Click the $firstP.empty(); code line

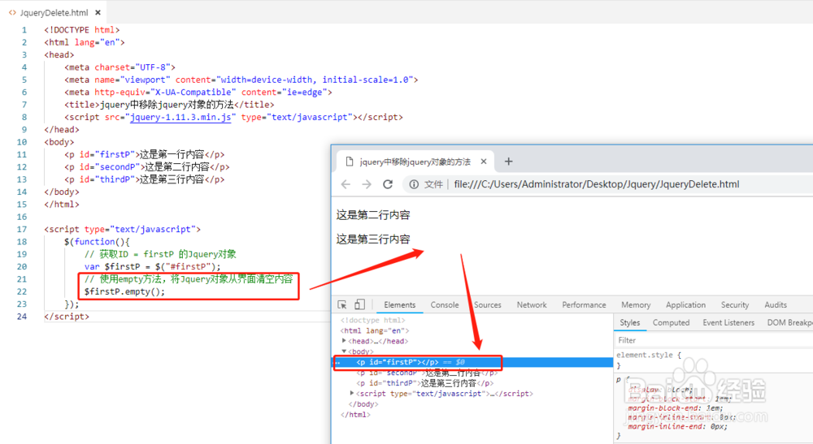[125, 291]
